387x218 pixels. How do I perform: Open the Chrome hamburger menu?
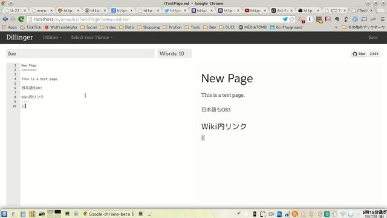coord(382,19)
